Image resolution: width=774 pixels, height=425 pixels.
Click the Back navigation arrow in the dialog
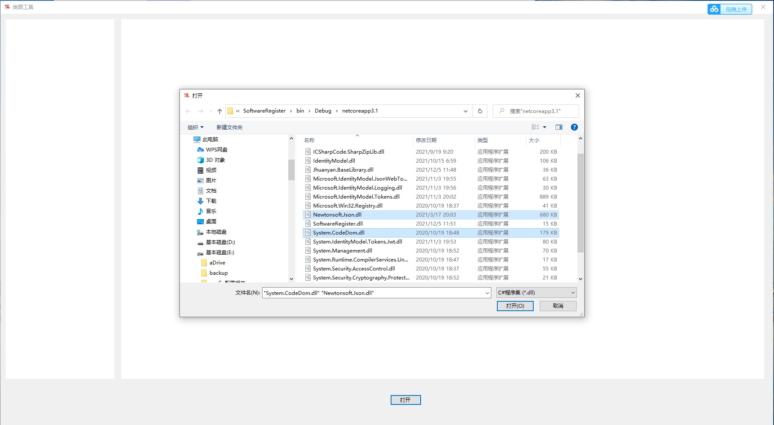tap(188, 111)
